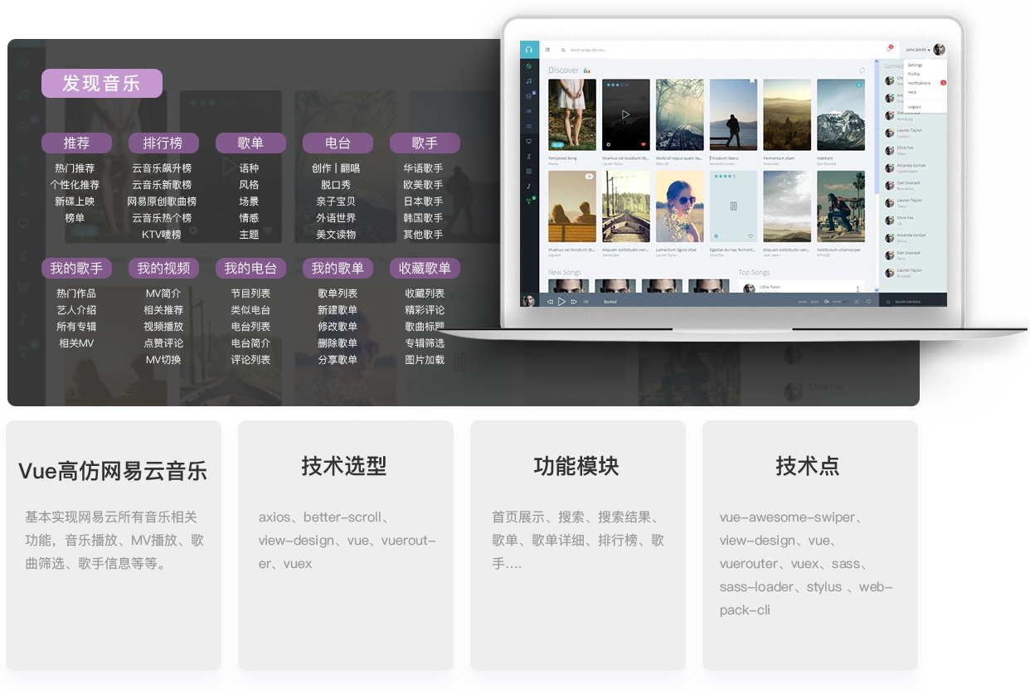Toggle the red heart on the dark card
The height and width of the screenshot is (694, 1030).
pos(644,144)
